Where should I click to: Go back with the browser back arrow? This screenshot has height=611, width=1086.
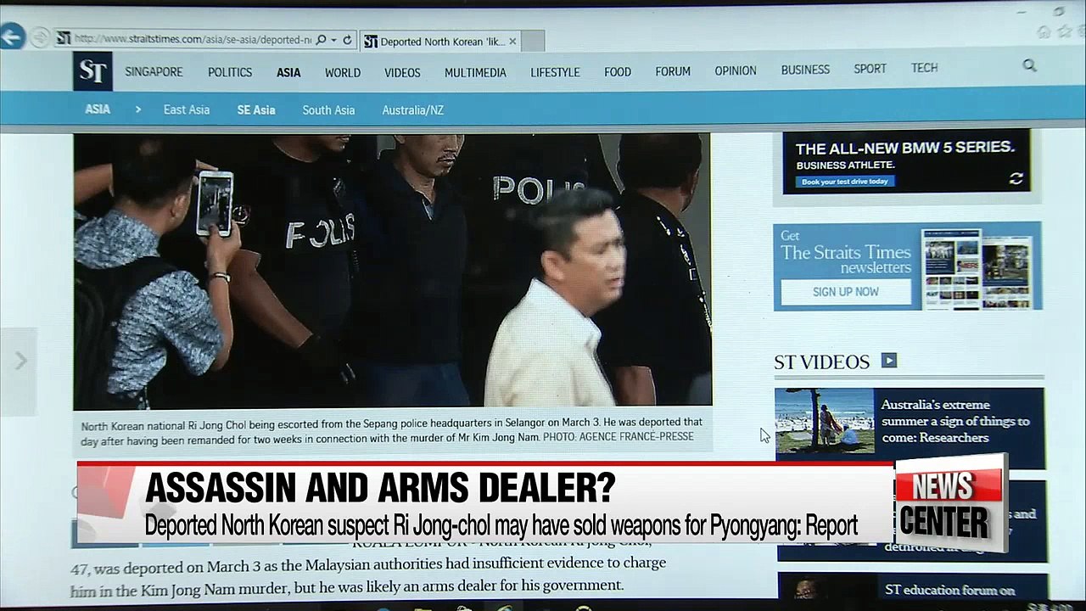tap(11, 36)
